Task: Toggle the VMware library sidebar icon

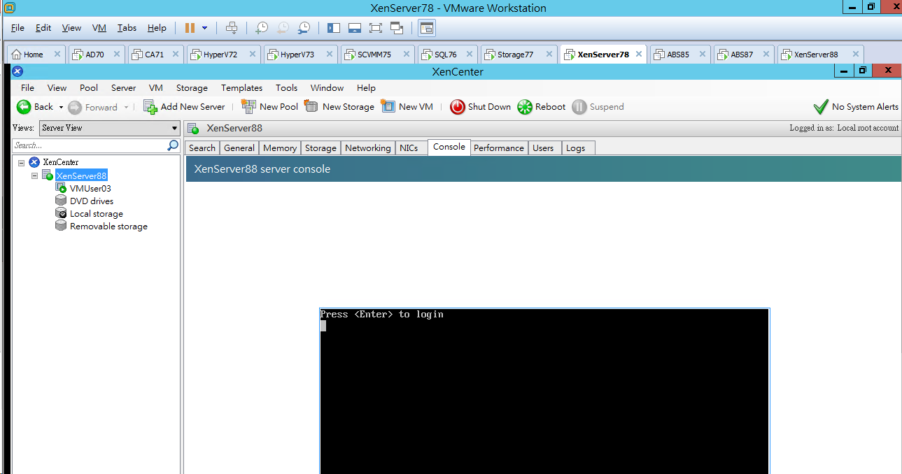Action: (x=334, y=28)
